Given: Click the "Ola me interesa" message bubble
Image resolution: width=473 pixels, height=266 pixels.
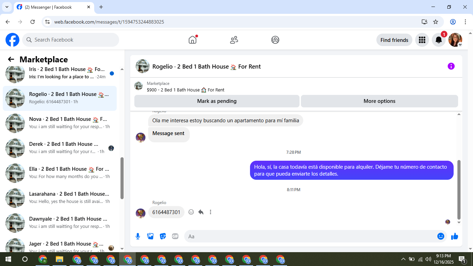Looking at the screenshot, I should tap(226, 121).
